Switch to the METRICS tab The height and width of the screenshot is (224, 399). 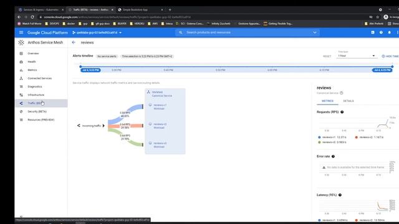pyautogui.click(x=327, y=101)
